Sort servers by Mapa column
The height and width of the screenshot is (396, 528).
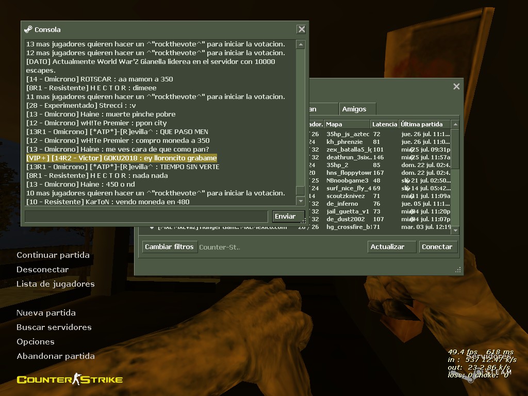click(347, 124)
